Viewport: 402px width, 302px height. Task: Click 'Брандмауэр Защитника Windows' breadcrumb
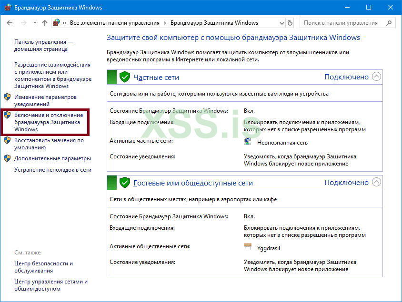[x=214, y=23]
